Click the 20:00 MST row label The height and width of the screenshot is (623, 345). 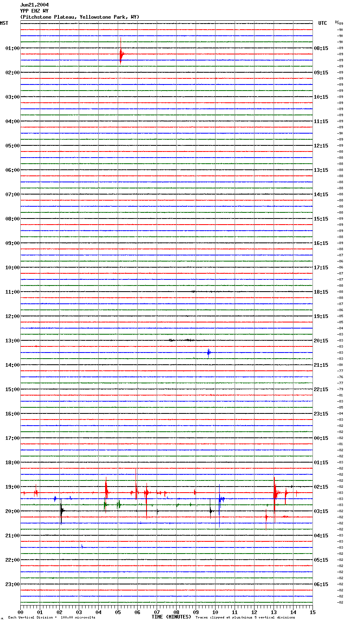click(x=13, y=511)
